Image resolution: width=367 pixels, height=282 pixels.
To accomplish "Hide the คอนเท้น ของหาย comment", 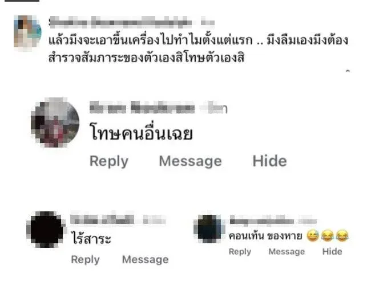I will [x=332, y=251].
